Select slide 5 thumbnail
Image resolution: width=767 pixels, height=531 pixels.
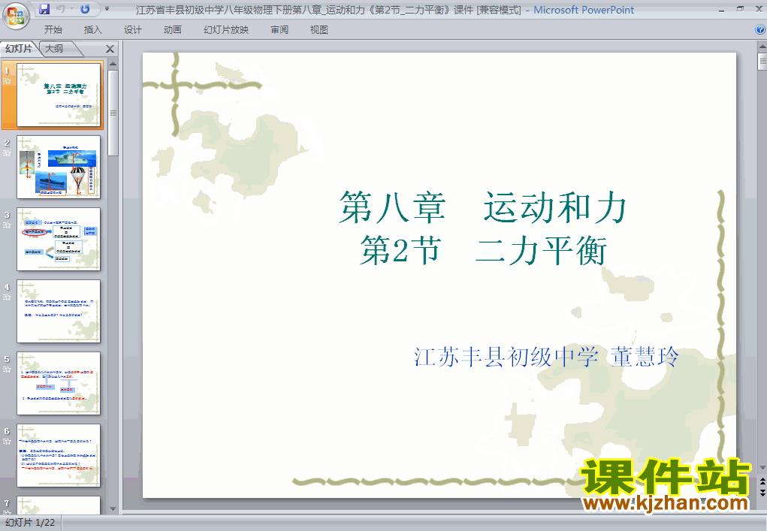point(59,383)
